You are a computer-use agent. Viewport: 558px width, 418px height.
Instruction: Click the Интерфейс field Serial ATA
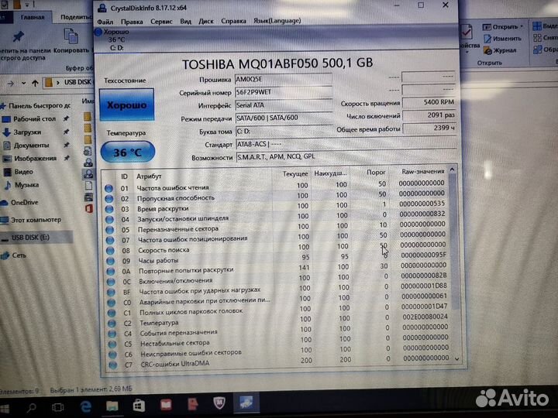coord(284,104)
